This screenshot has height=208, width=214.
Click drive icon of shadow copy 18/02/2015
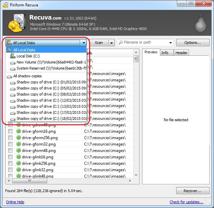pos(13,119)
